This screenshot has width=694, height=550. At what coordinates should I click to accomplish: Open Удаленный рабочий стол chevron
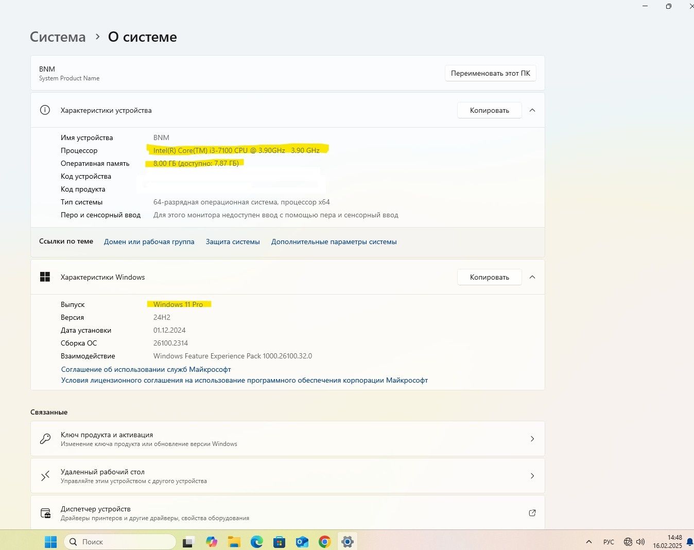(x=532, y=476)
